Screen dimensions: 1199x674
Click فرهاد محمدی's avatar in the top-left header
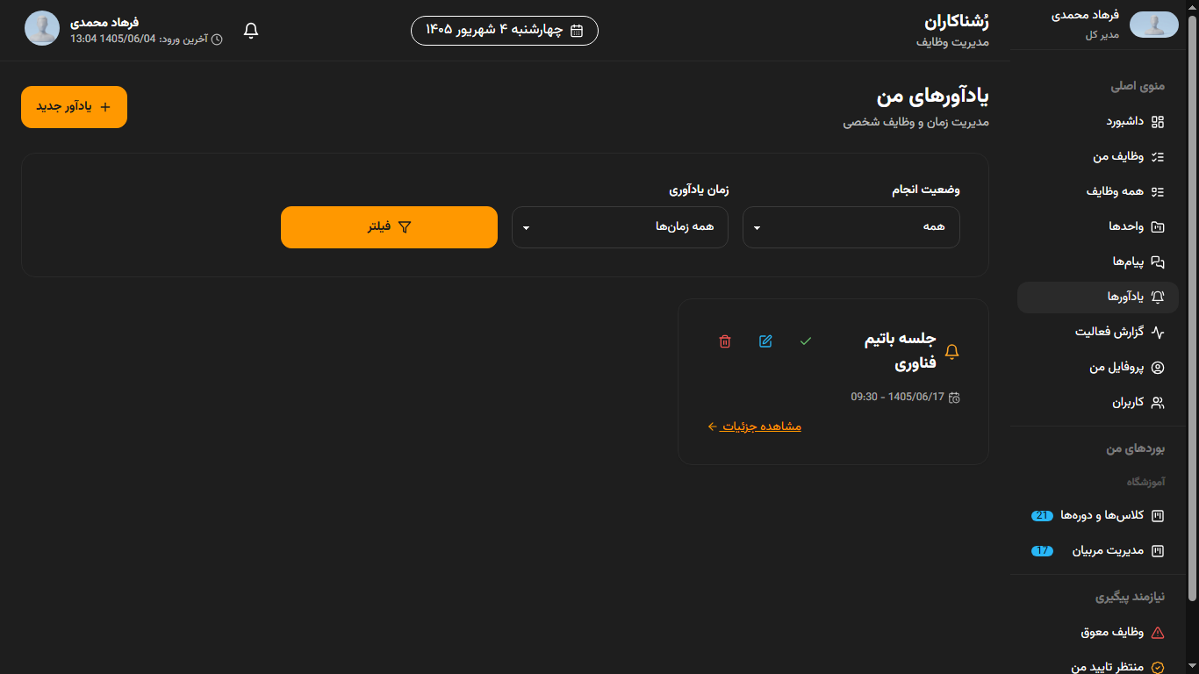pos(42,28)
